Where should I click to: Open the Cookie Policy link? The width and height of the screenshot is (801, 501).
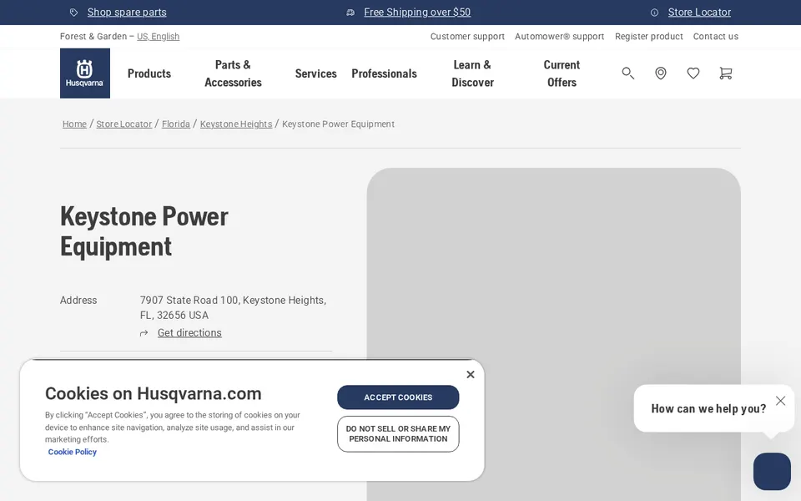(x=72, y=452)
